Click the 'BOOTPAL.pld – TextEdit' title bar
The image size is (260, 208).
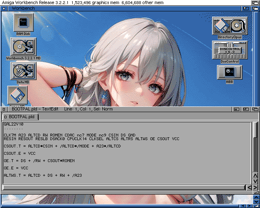[x=119, y=109]
